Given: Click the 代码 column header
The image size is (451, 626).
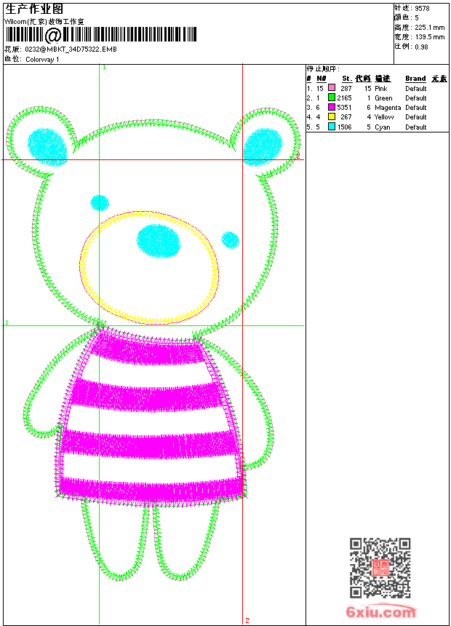Looking at the screenshot, I should coord(363,79).
